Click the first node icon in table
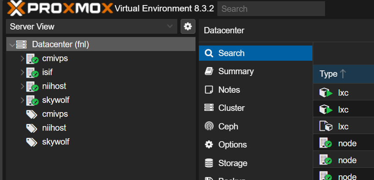The width and height of the screenshot is (374, 180). point(325,143)
